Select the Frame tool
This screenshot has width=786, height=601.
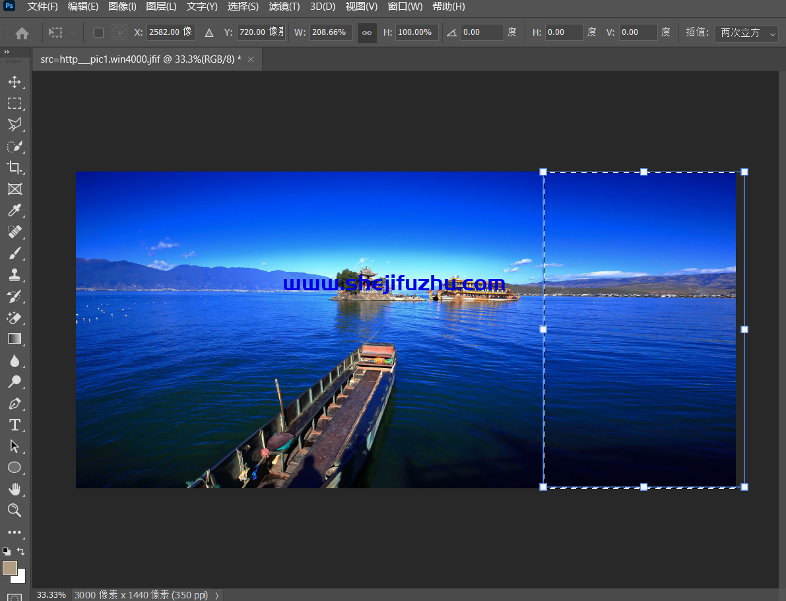coord(15,189)
